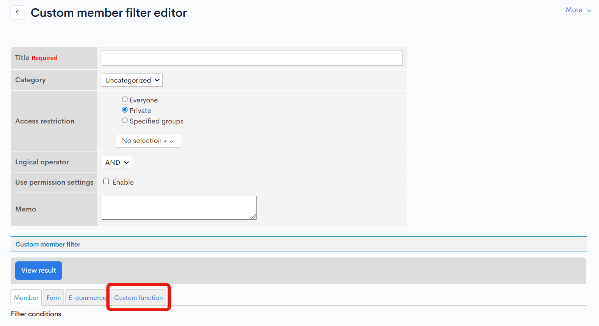Click inside the Title input field
Screen dimensions: 599x326
[x=252, y=58]
